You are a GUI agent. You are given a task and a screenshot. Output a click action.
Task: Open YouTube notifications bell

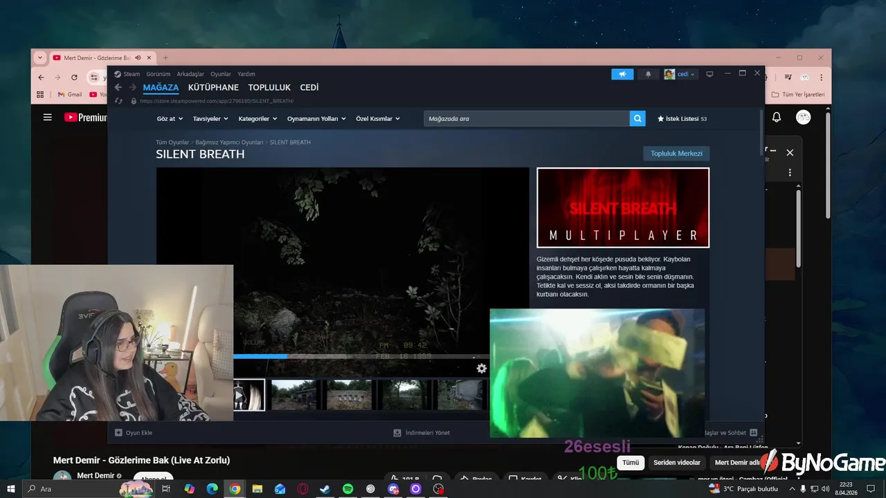coord(777,118)
